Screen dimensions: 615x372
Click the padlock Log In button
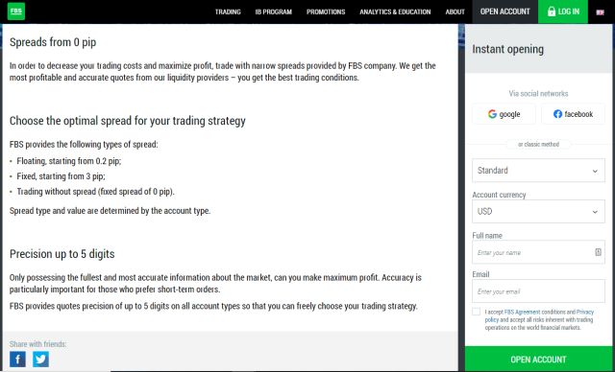[x=563, y=12]
